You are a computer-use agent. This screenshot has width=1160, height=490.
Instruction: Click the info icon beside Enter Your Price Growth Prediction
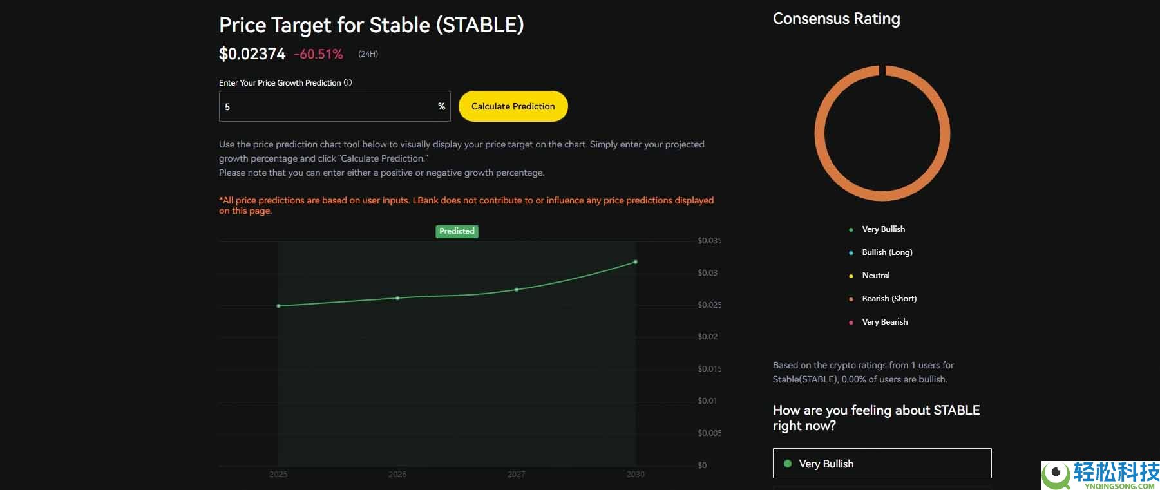click(348, 83)
